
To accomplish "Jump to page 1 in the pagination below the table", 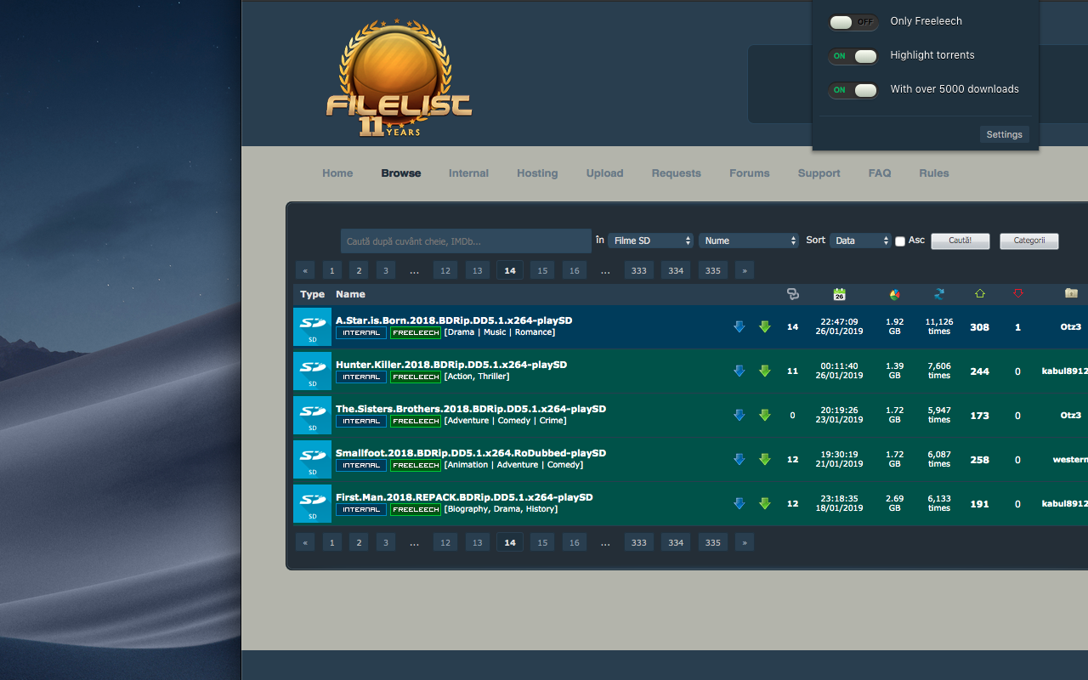I will 332,542.
